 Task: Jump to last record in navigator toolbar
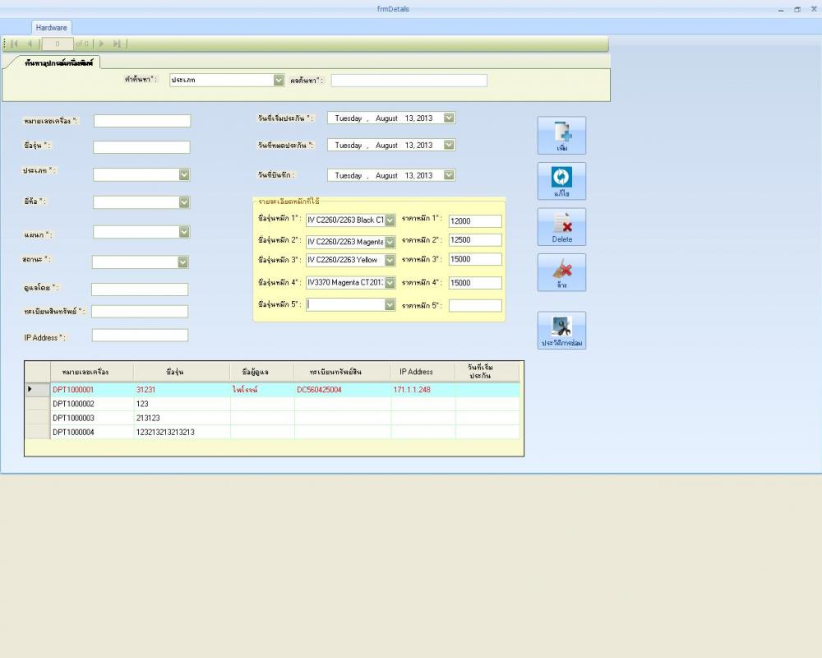pos(118,44)
